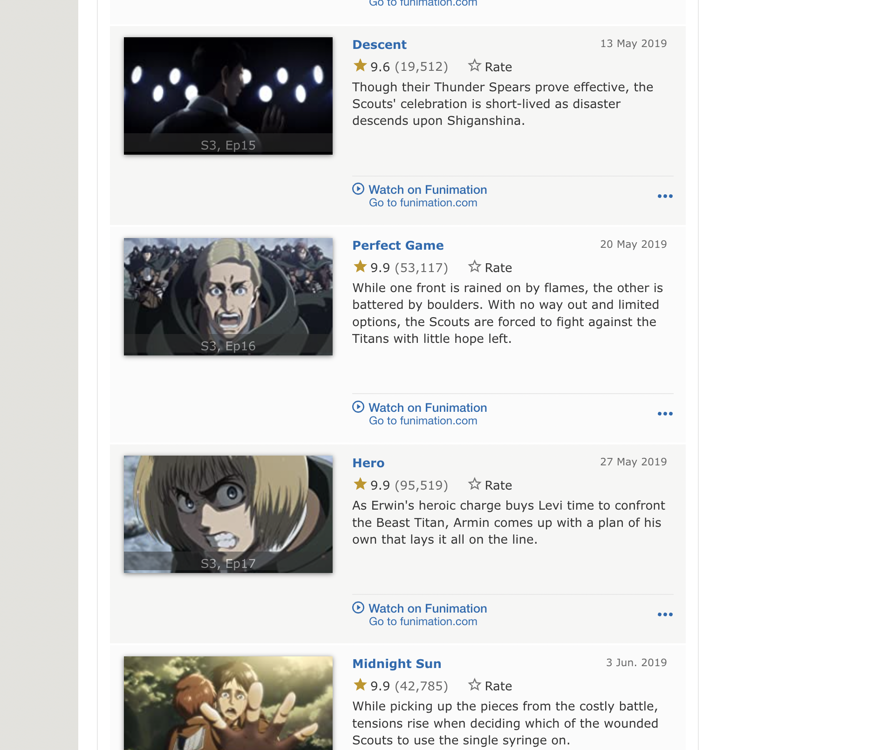The width and height of the screenshot is (887, 750).
Task: Open more options menu for Perfect Game episode
Action: [x=665, y=414]
